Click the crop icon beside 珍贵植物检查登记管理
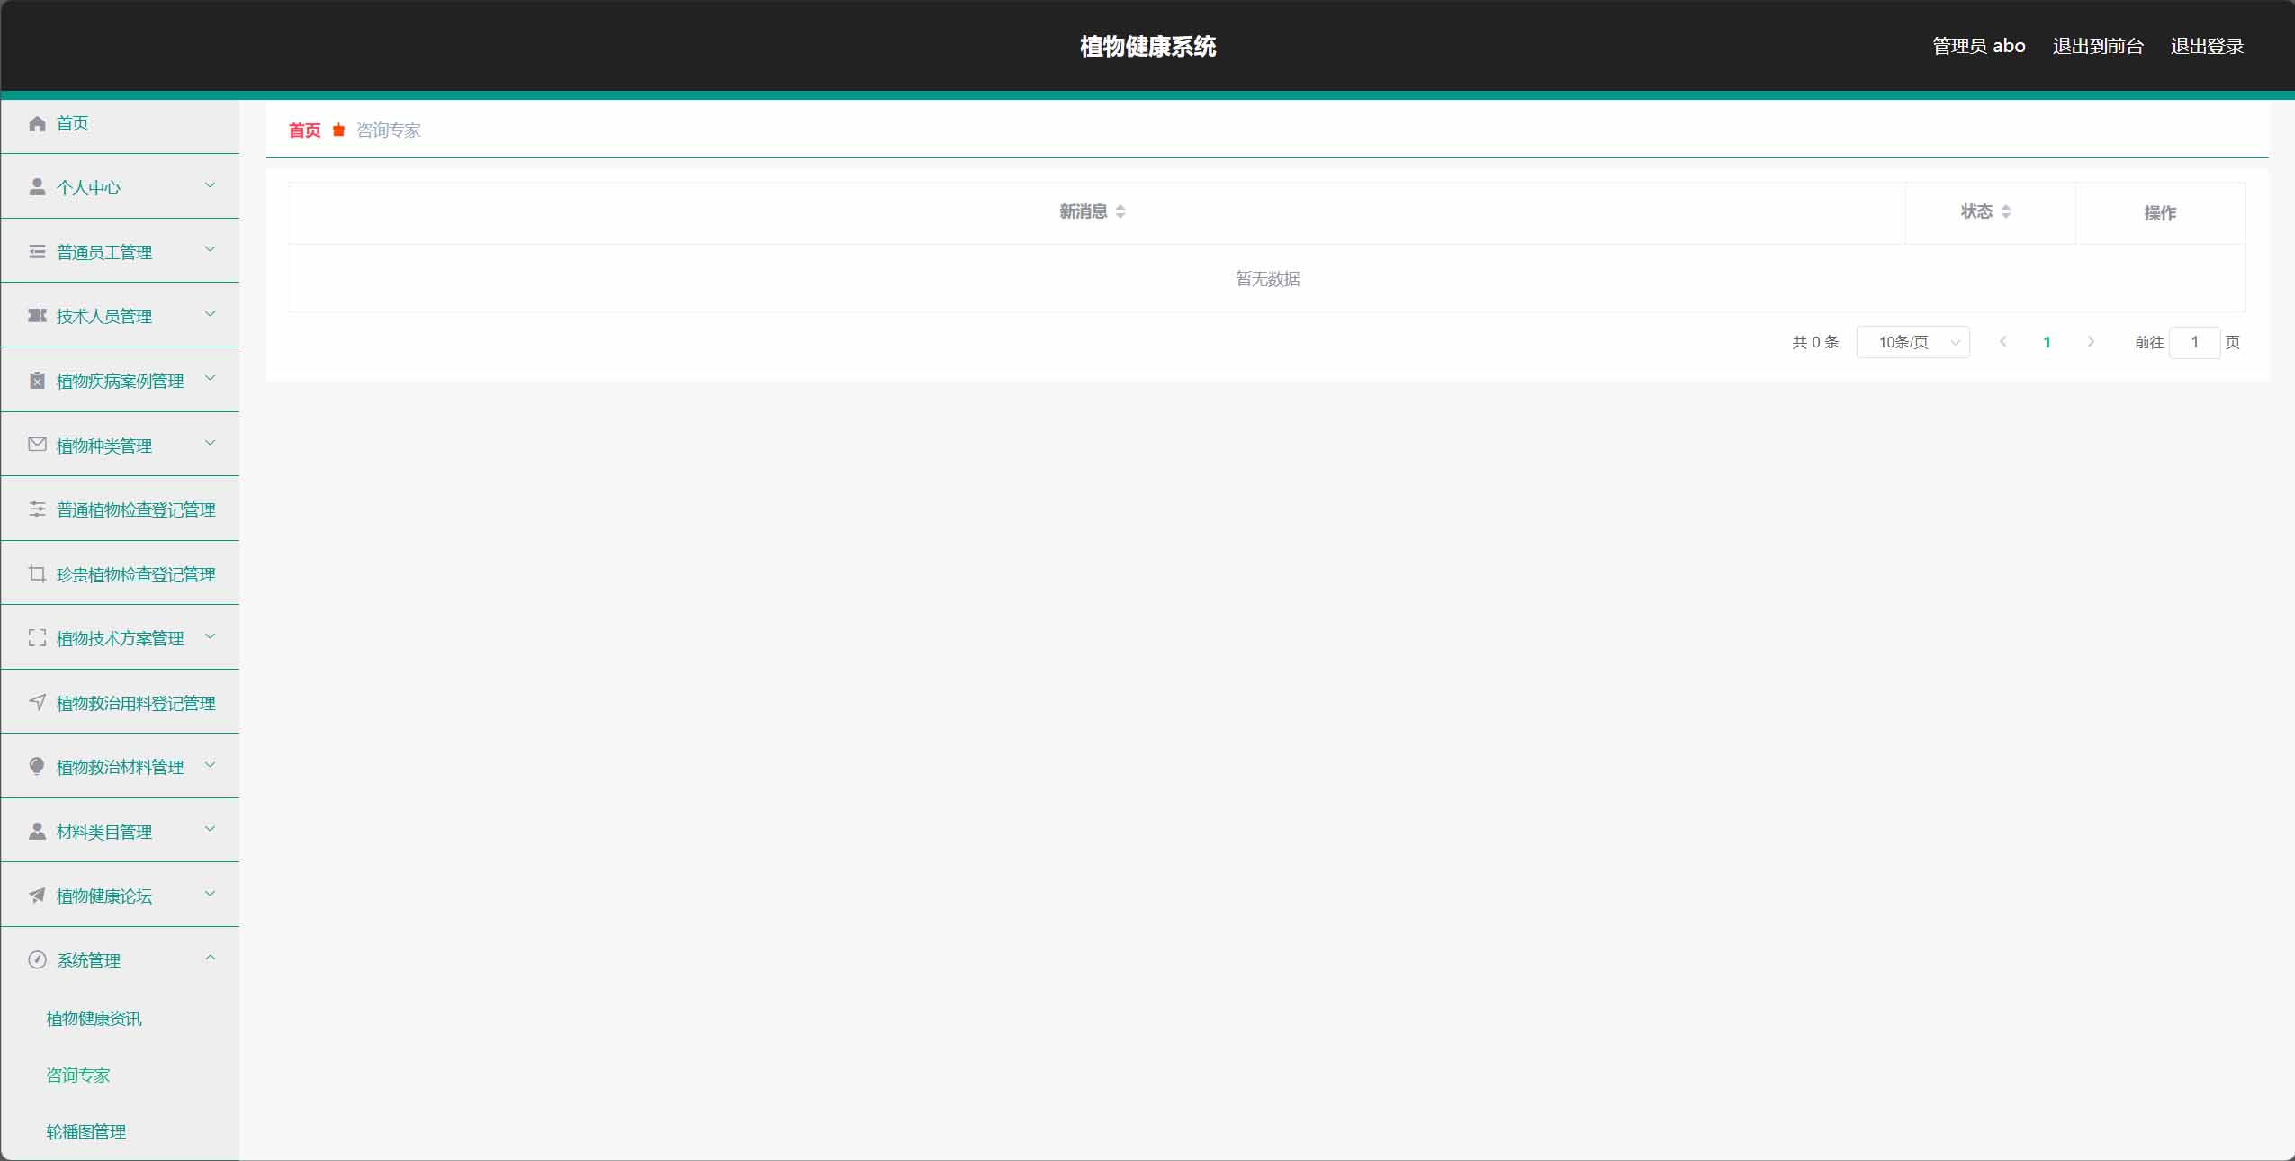The height and width of the screenshot is (1161, 2295). [x=37, y=573]
